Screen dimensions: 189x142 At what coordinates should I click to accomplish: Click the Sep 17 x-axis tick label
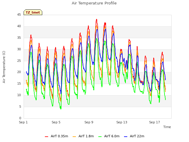coord(154,122)
